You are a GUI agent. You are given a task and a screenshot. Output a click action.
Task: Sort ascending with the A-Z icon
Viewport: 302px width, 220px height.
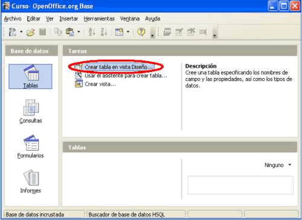click(92, 32)
